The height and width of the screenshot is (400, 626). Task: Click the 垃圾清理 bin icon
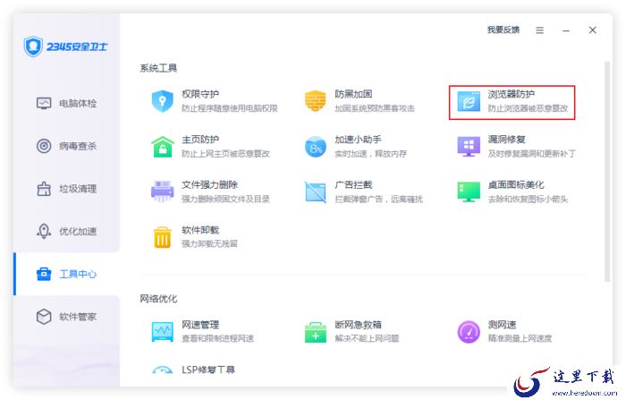tap(44, 189)
